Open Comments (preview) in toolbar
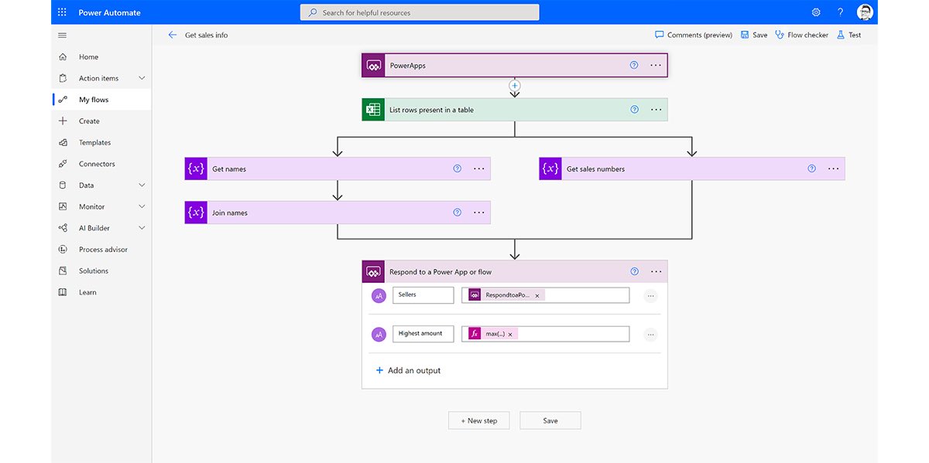This screenshot has height=463, width=929. tap(694, 35)
